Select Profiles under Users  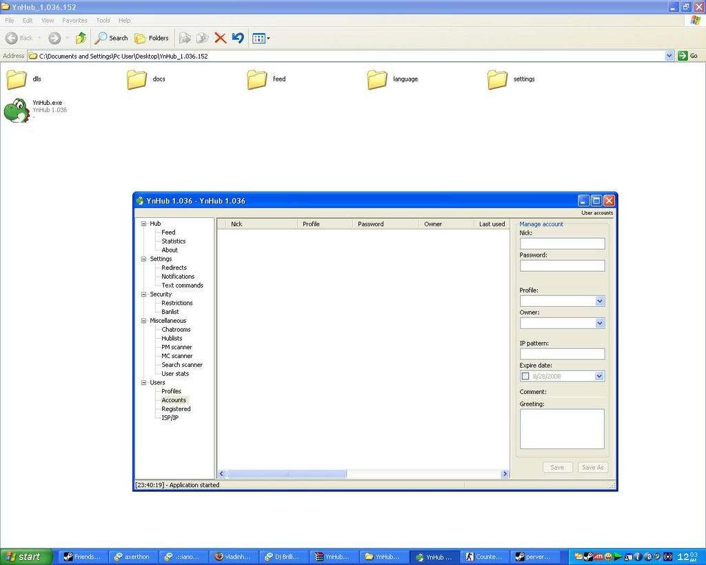[171, 392]
